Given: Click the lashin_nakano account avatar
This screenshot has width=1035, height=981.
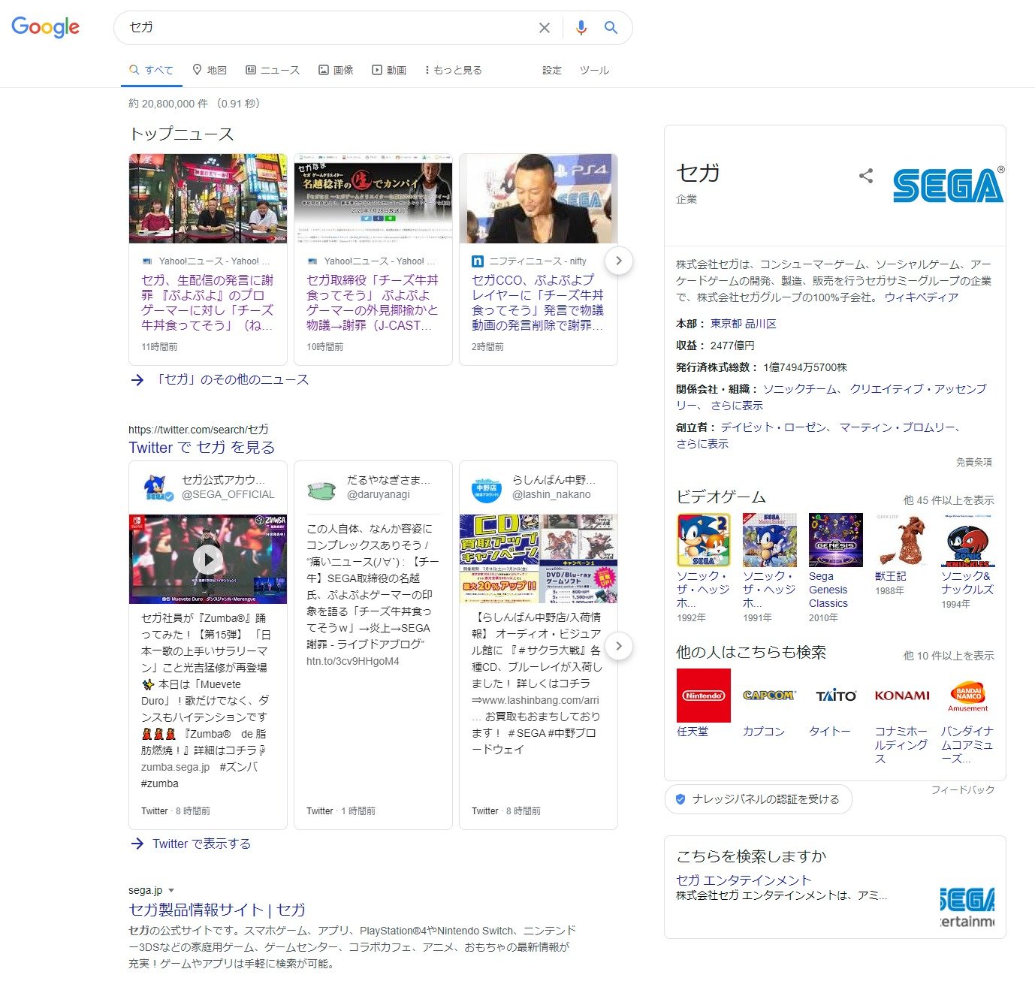Looking at the screenshot, I should [485, 488].
